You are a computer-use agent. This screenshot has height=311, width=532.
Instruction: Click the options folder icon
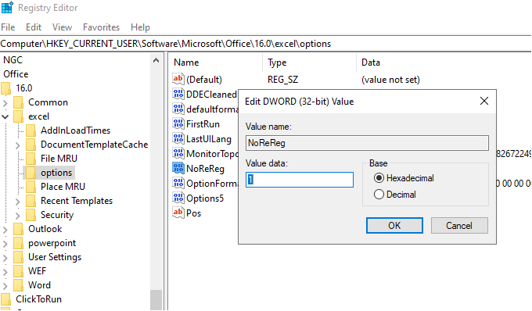coord(31,173)
